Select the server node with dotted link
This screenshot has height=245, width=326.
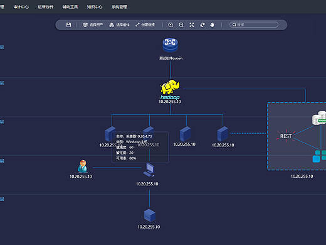point(223,134)
